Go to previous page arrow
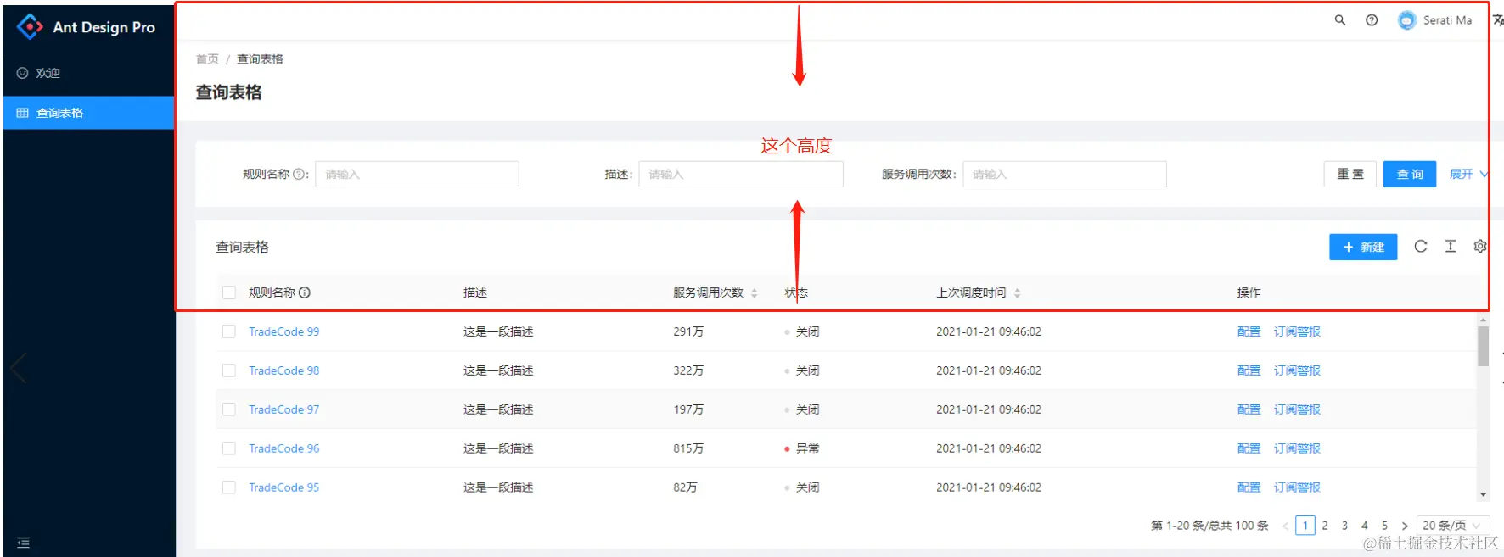 pos(1285,526)
